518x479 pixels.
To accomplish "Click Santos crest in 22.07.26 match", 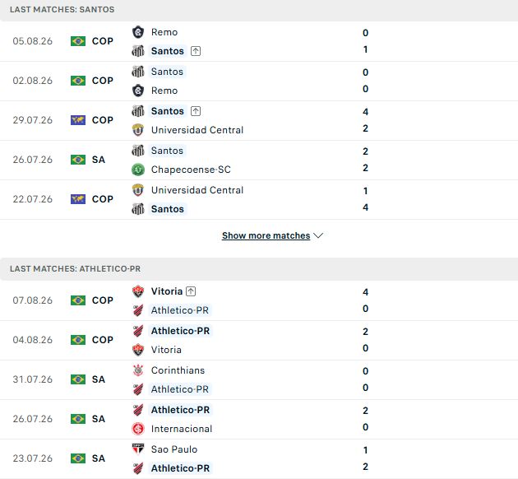I will (x=138, y=209).
